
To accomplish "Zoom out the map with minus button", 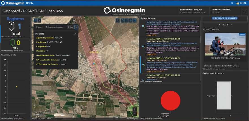I will click(x=134, y=114).
